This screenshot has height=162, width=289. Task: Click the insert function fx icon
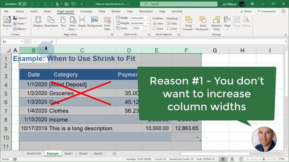pyautogui.click(x=52, y=42)
